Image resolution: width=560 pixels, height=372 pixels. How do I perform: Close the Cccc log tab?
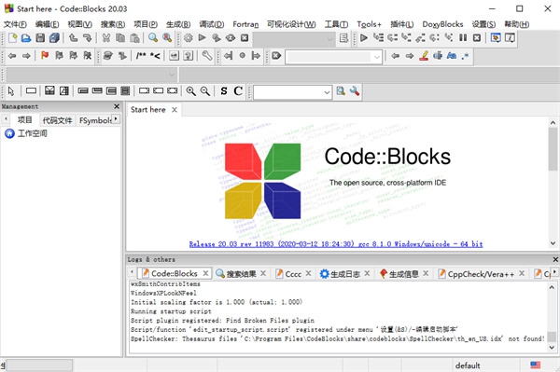(x=308, y=273)
